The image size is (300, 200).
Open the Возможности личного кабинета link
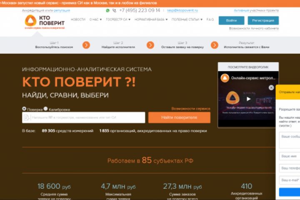pos(254,28)
